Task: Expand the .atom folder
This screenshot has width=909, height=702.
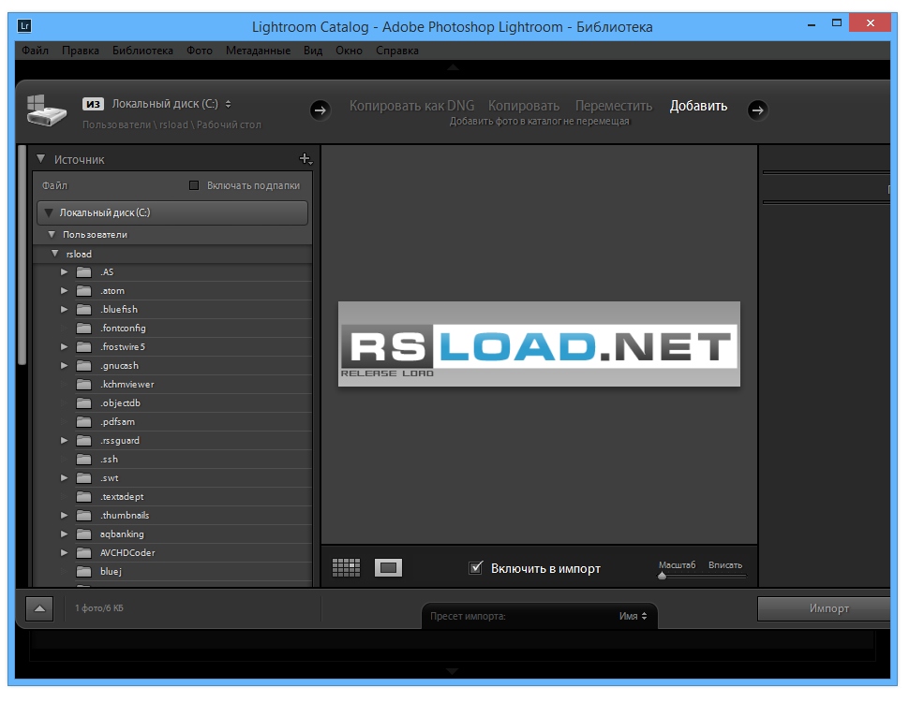Action: pos(65,291)
